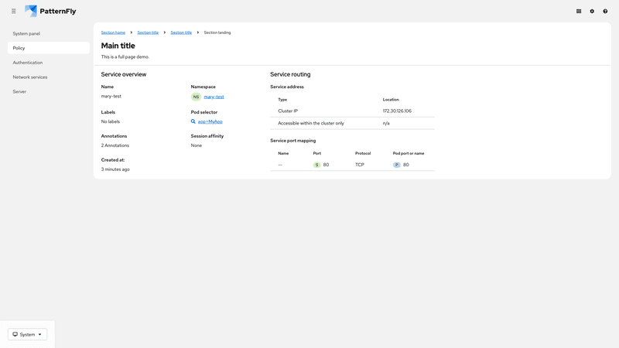The height and width of the screenshot is (348, 619).
Task: Click the n/a location cell
Action: tap(386, 124)
